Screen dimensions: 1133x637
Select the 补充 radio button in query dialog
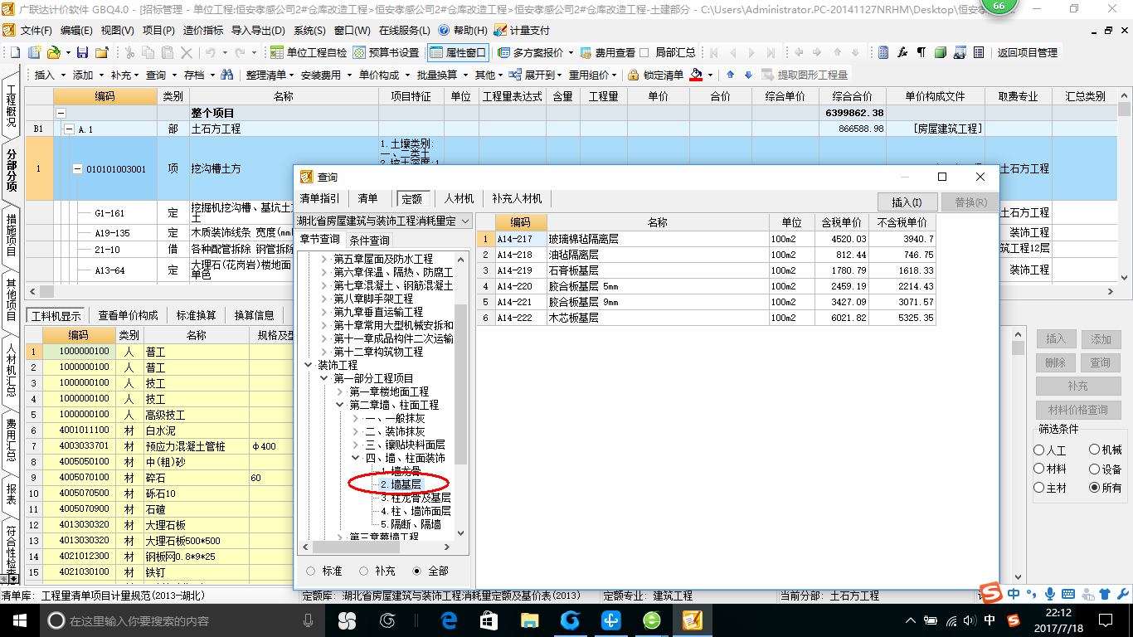pyautogui.click(x=364, y=571)
